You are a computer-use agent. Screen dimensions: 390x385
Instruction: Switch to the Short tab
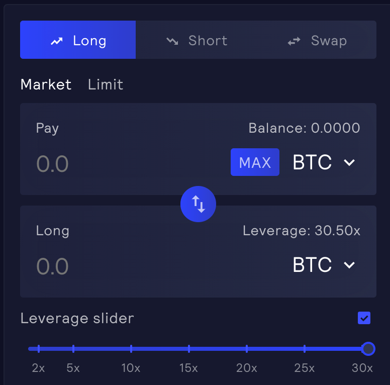click(197, 40)
